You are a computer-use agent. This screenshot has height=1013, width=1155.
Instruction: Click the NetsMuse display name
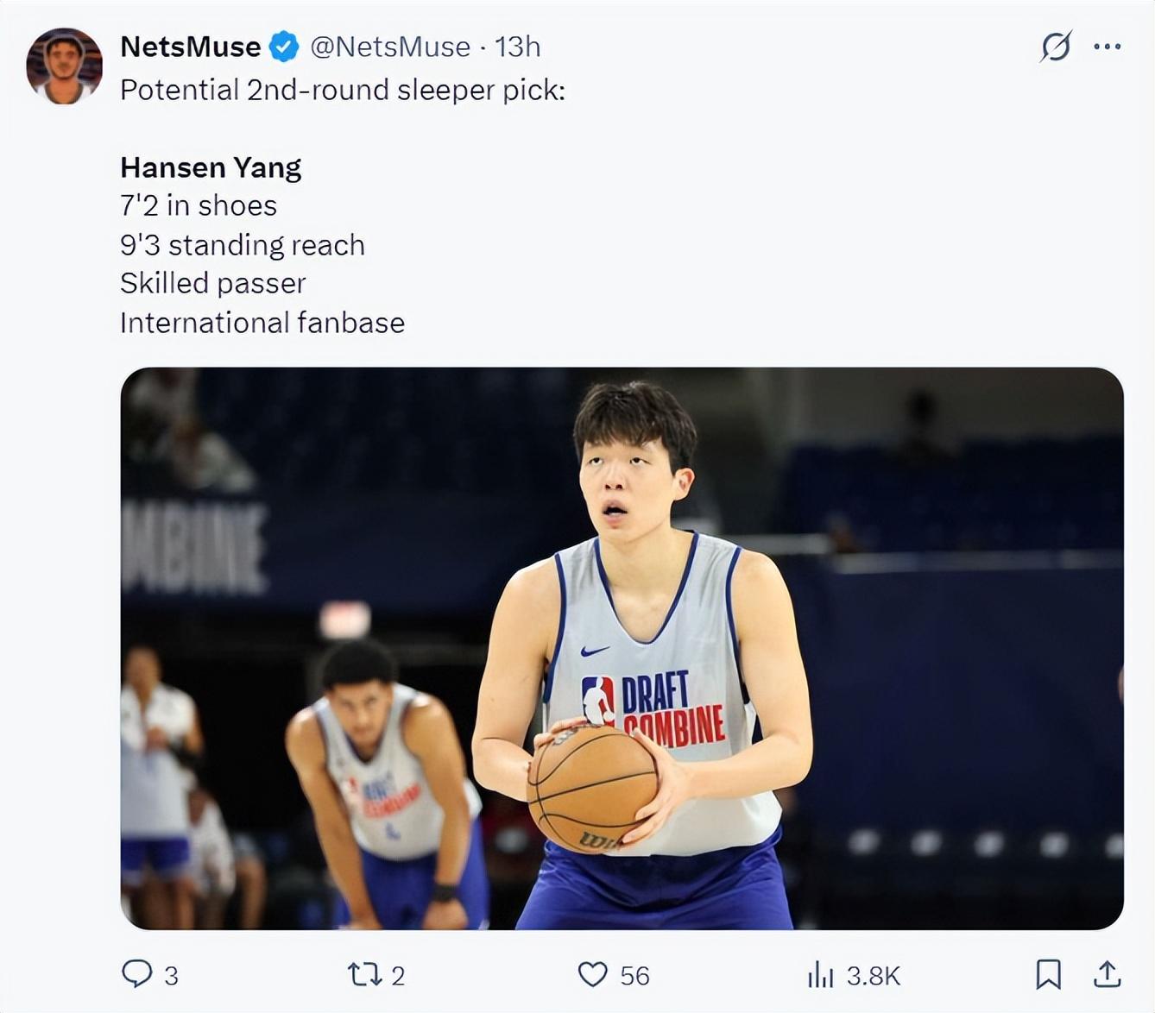tap(190, 47)
